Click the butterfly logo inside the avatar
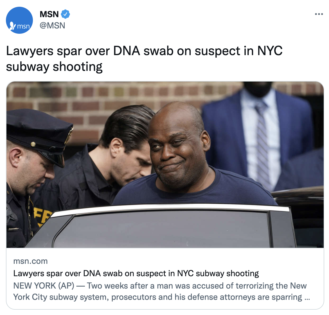 coord(13,26)
